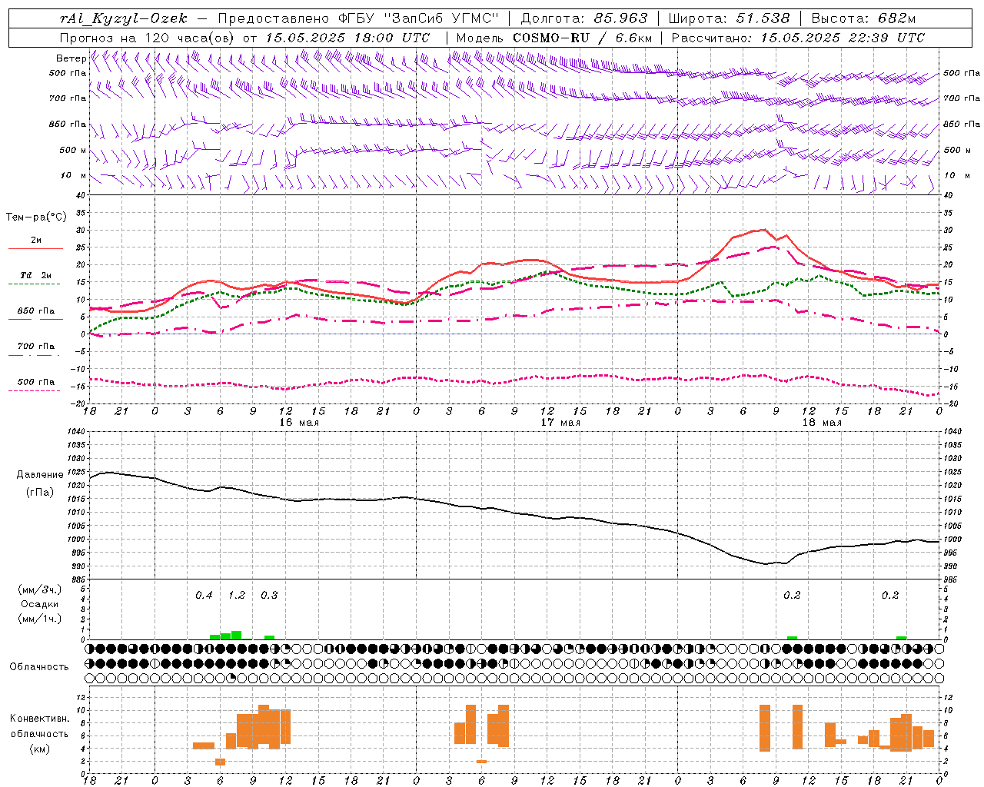The height and width of the screenshot is (787, 984).
Task: Click the Тем-ра(°C) temperature label
Action: [36, 218]
